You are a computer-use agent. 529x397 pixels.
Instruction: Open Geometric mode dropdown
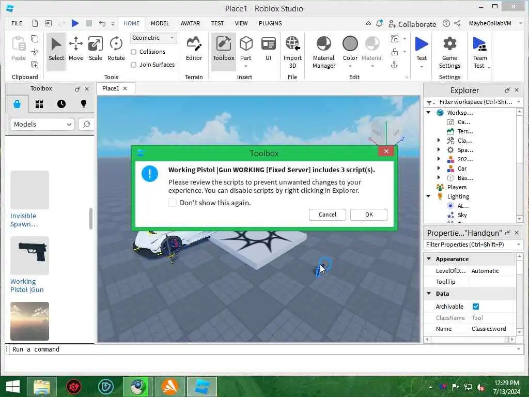tap(153, 38)
